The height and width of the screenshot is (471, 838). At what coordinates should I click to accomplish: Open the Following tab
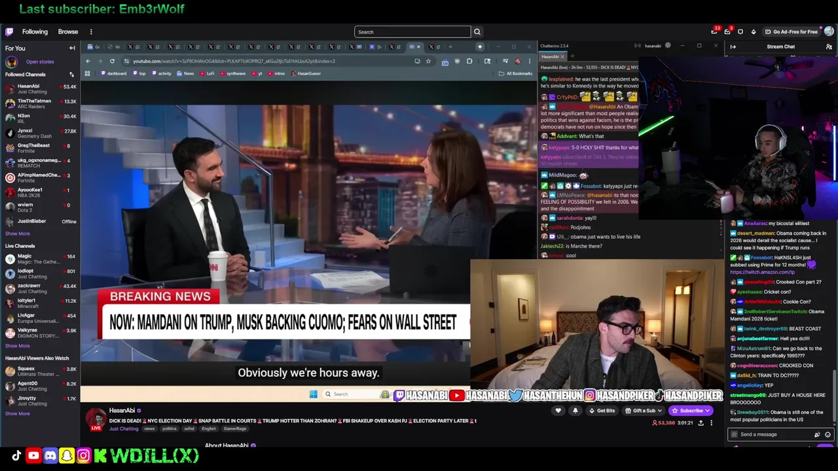(35, 31)
